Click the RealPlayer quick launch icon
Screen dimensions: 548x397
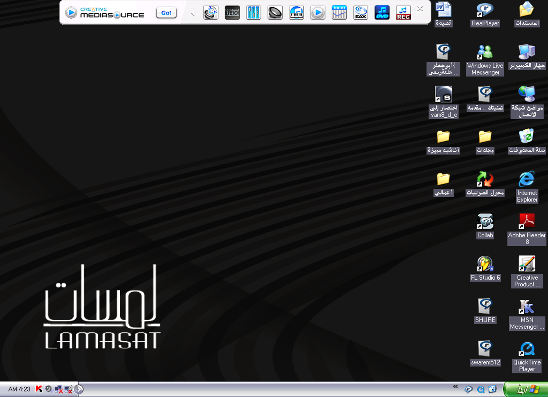tap(468, 389)
